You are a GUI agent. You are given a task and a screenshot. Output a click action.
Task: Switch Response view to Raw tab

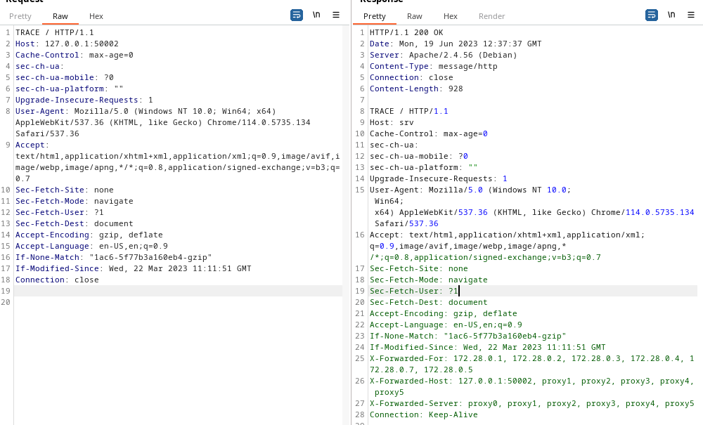click(415, 16)
